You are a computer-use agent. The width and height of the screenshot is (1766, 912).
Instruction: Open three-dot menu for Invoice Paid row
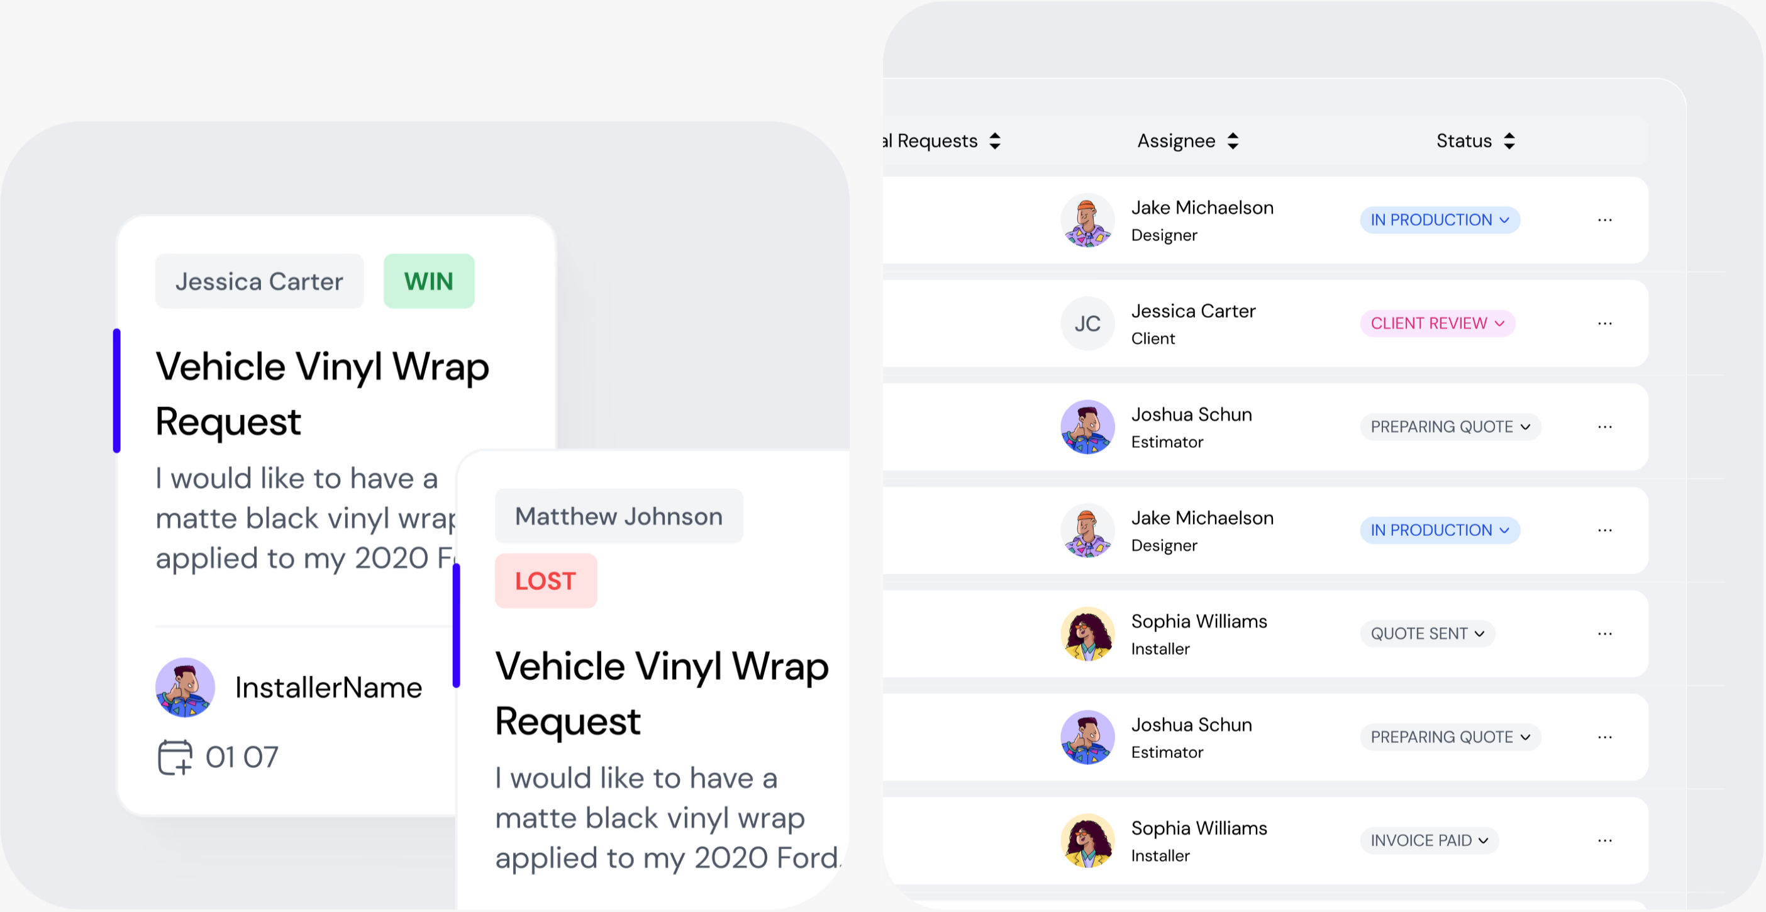coord(1604,840)
